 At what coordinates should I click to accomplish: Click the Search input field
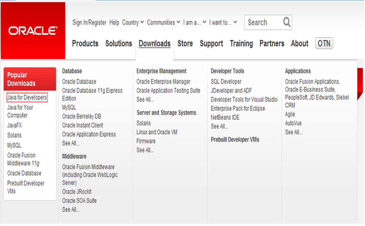[x=263, y=22]
